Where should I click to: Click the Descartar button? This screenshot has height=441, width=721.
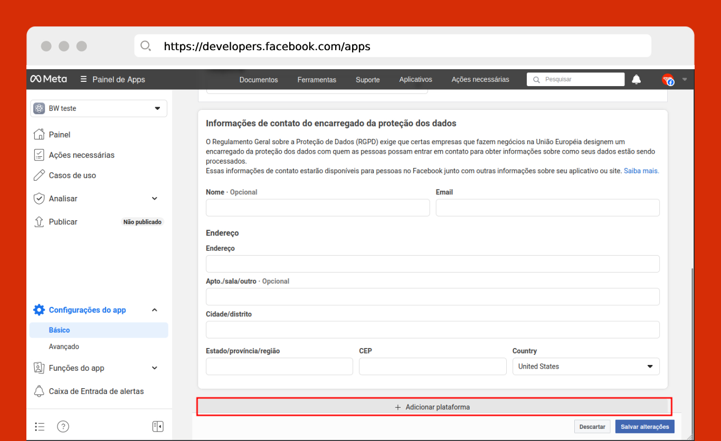pos(592,427)
